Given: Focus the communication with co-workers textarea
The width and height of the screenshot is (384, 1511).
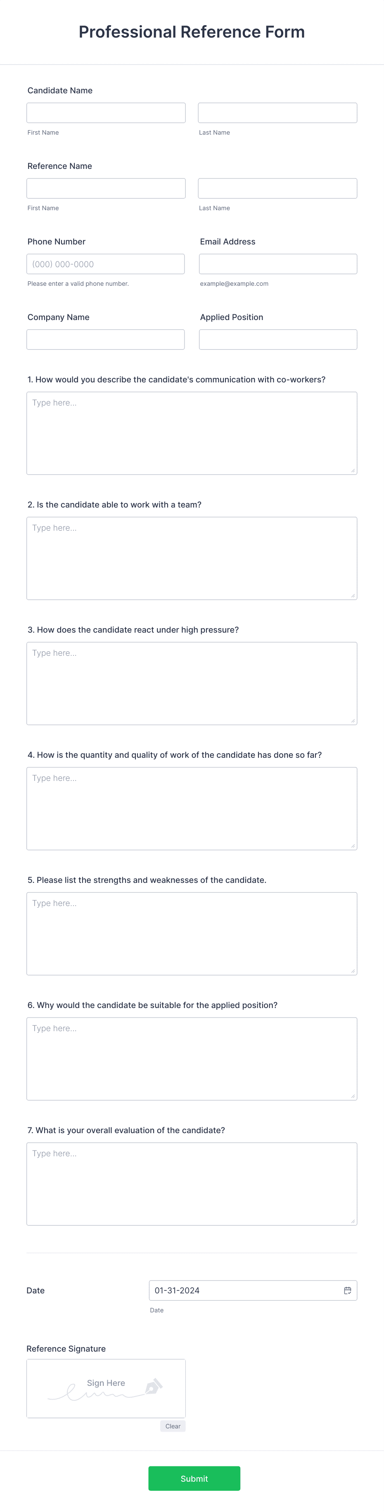Looking at the screenshot, I should pos(192,433).
